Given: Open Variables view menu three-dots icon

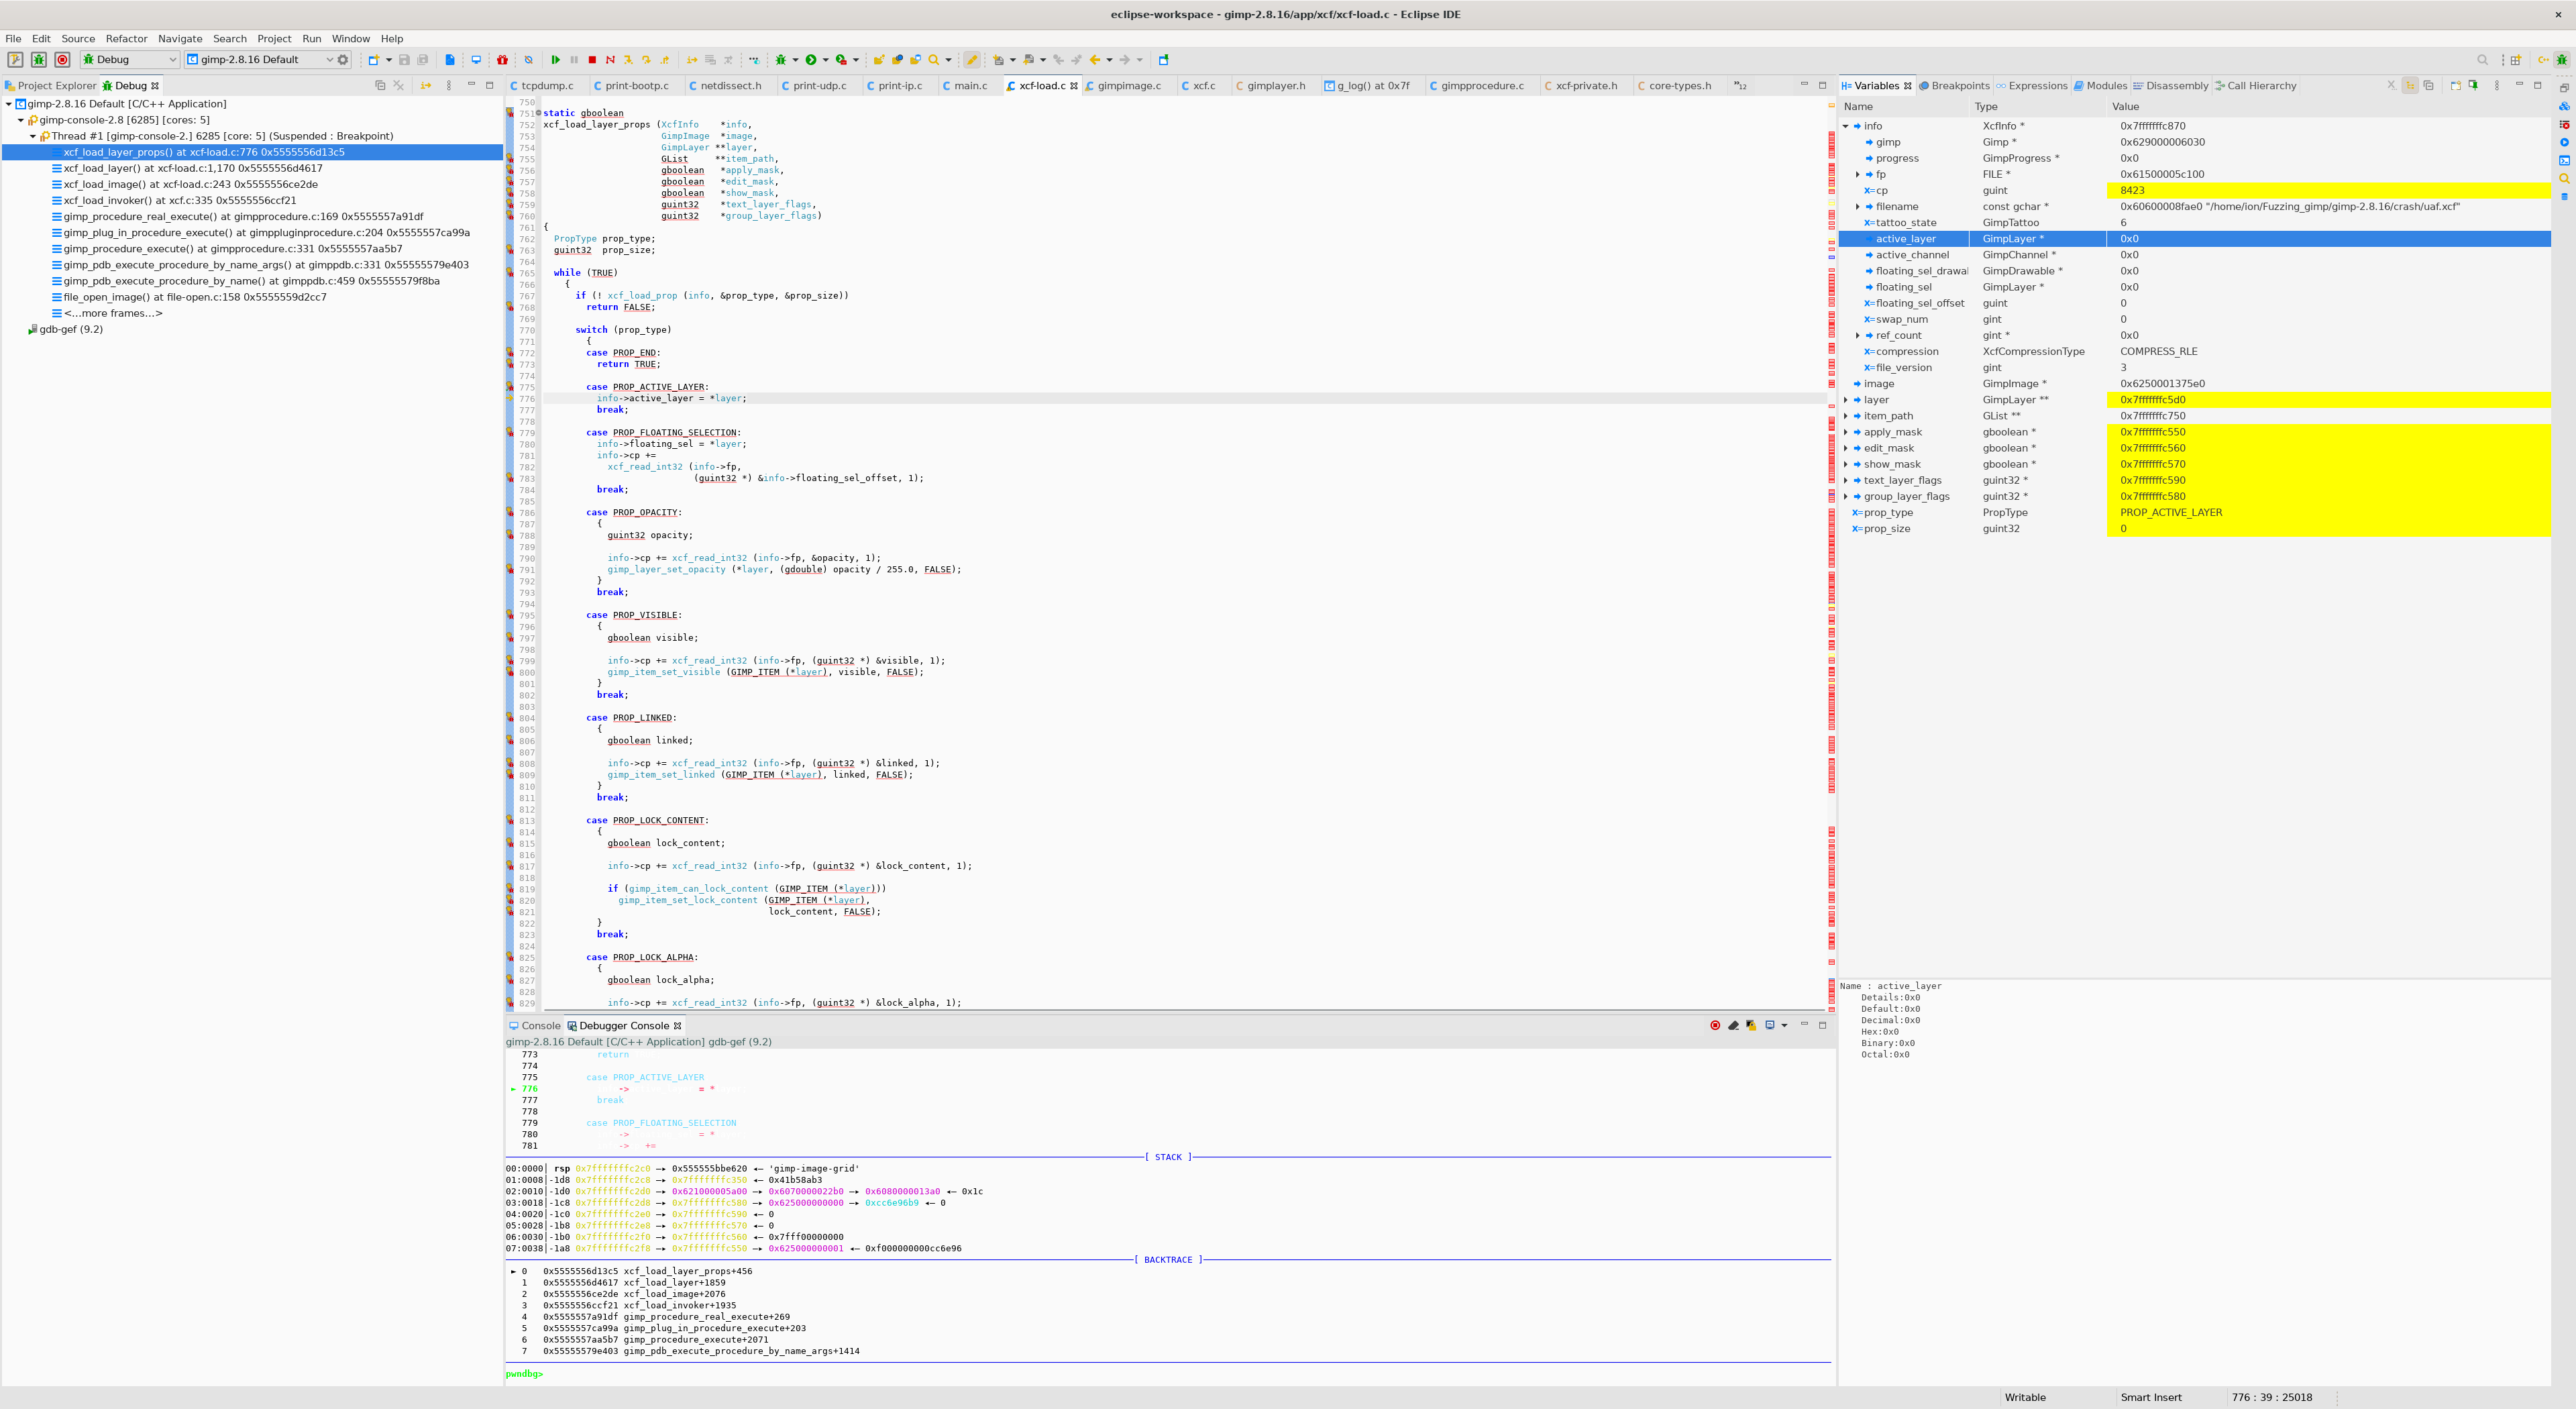Looking at the screenshot, I should pos(2497,85).
